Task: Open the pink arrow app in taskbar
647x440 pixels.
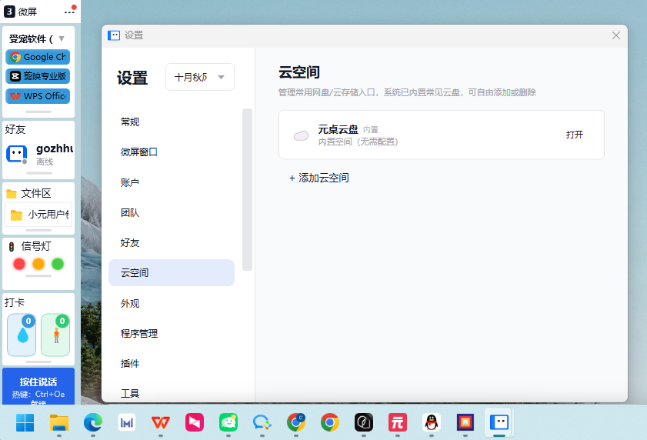Action: click(x=195, y=422)
